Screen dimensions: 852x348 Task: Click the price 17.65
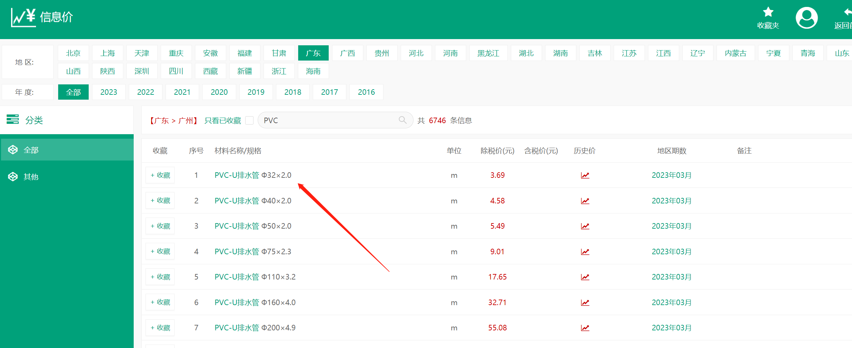tap(497, 277)
